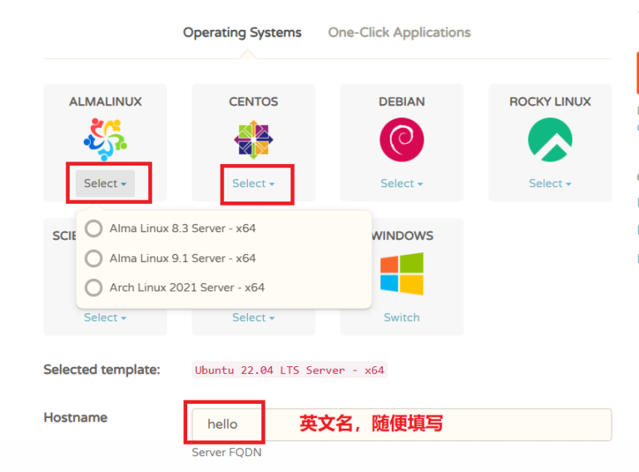The height and width of the screenshot is (472, 639).
Task: Pick Arch Linux 2021 Server x64 radio
Action: pos(94,287)
